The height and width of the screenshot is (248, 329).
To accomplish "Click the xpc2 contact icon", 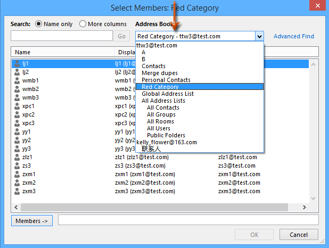I will [17, 115].
